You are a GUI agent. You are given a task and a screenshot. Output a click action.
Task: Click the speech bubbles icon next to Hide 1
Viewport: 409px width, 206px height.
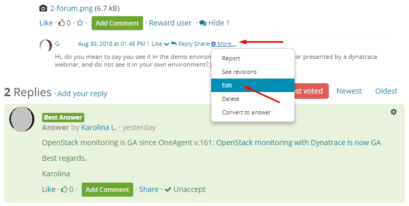[202, 23]
